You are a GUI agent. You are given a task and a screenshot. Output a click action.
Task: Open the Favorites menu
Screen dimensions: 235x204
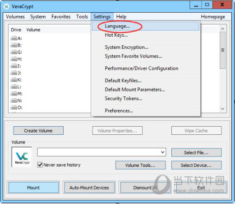coord(61,17)
